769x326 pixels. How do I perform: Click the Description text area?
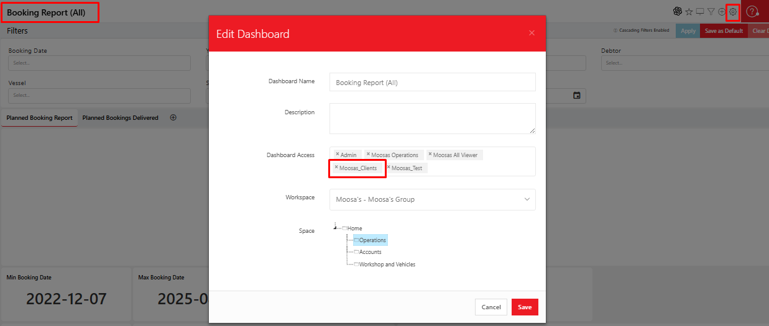[432, 118]
